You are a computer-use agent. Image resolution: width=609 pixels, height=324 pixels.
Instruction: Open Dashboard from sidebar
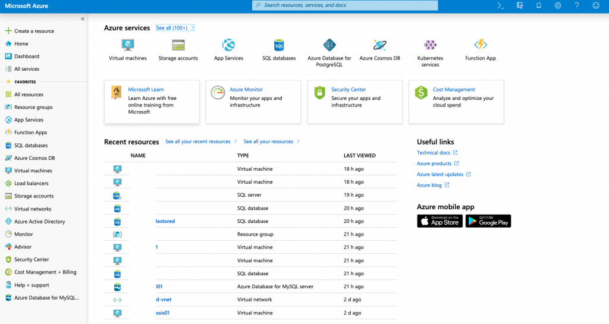coord(26,56)
